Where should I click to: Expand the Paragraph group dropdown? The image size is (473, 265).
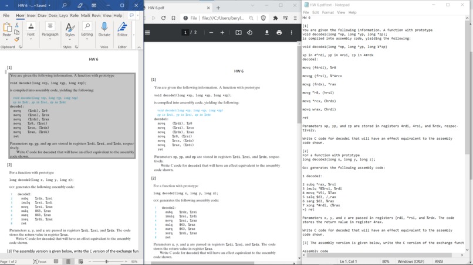pos(50,39)
